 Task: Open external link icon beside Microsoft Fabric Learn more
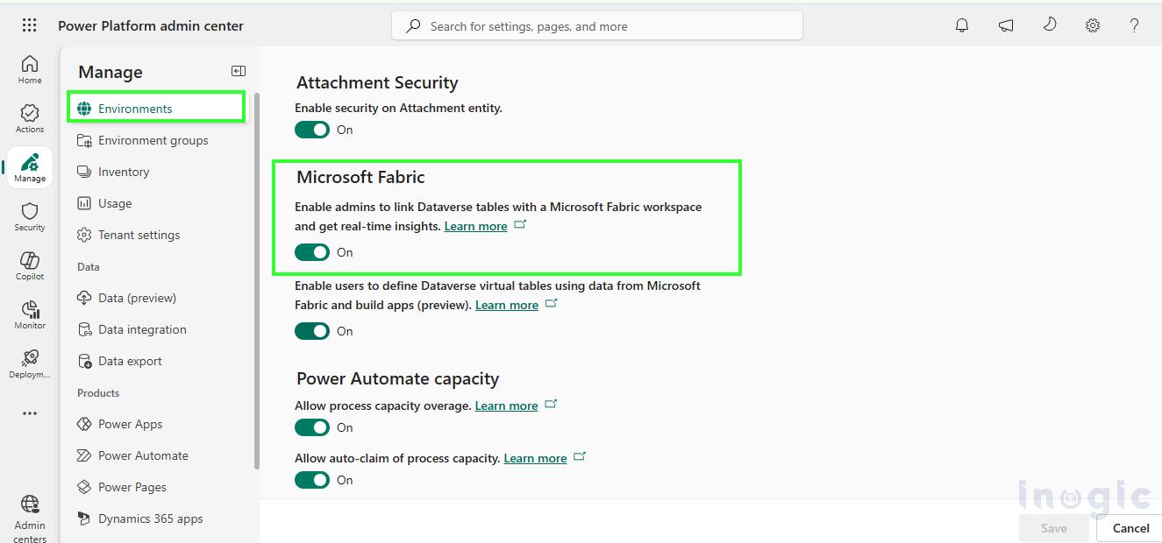coord(520,225)
